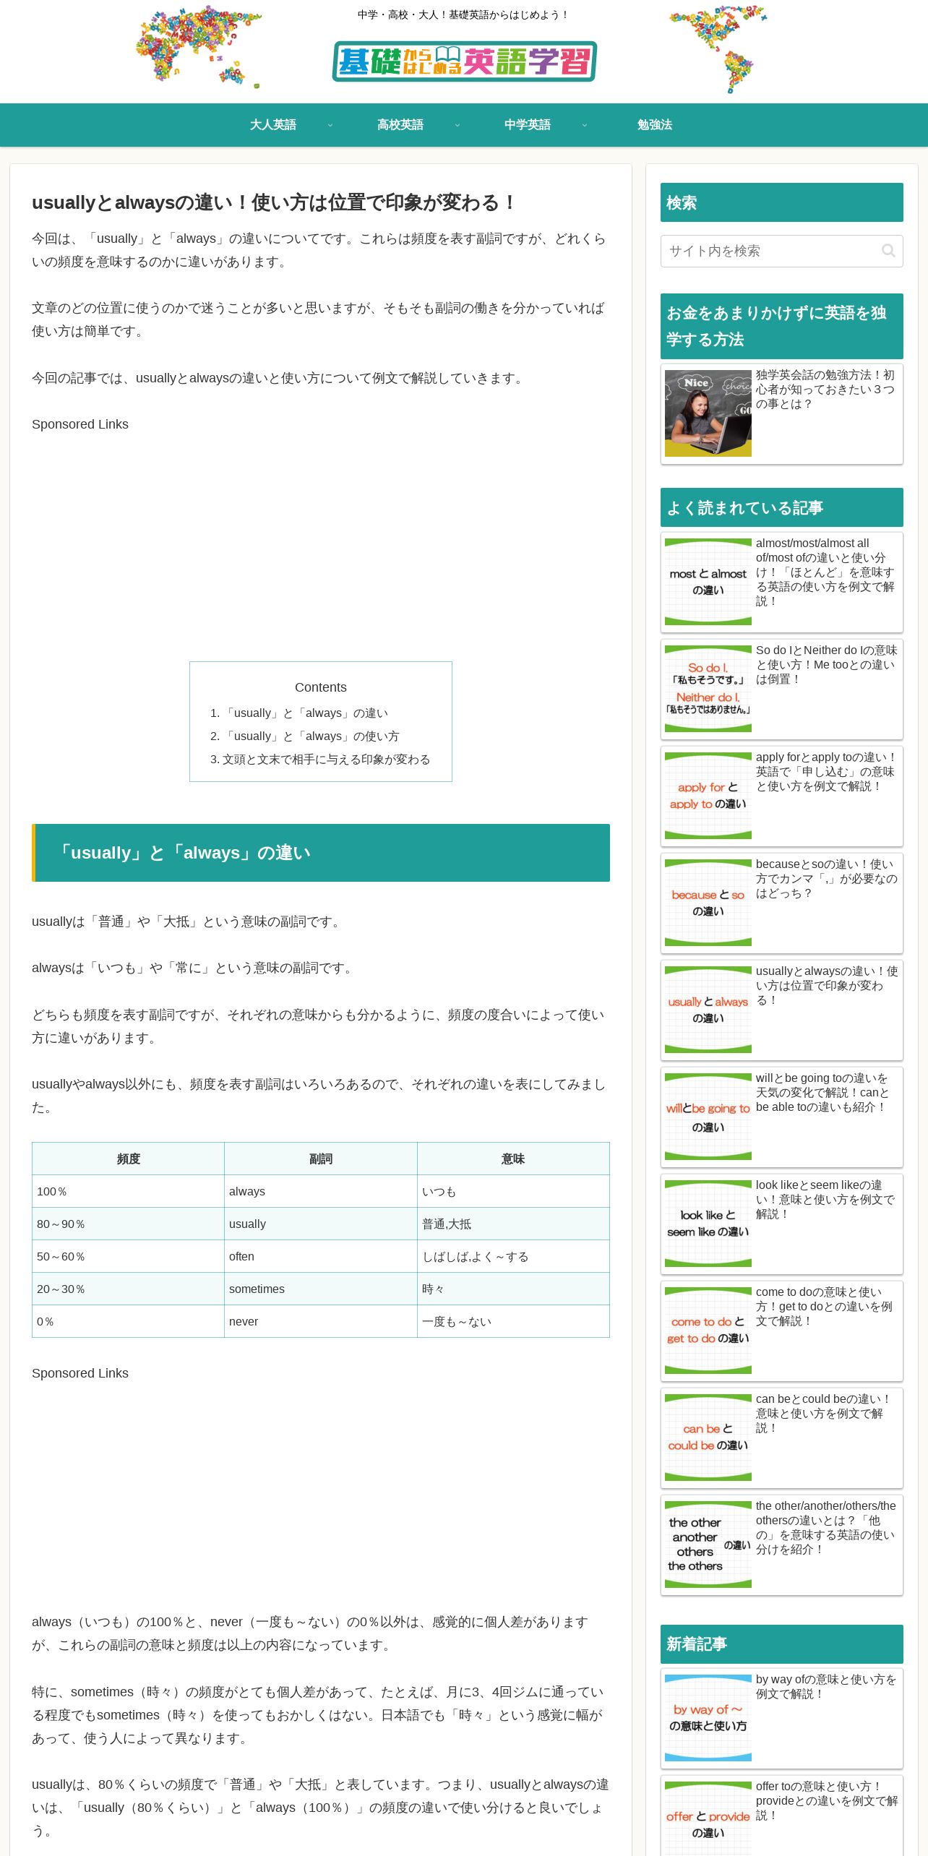928x1856 pixels.
Task: Click the apply for と apply to thumbnail
Action: click(708, 796)
